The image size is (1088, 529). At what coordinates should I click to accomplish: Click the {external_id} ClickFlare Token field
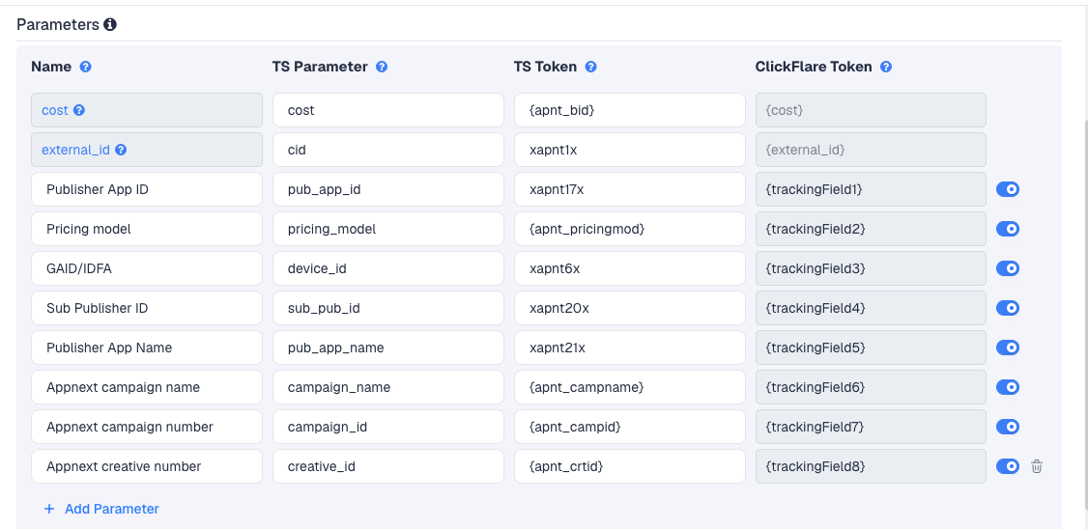pyautogui.click(x=871, y=150)
